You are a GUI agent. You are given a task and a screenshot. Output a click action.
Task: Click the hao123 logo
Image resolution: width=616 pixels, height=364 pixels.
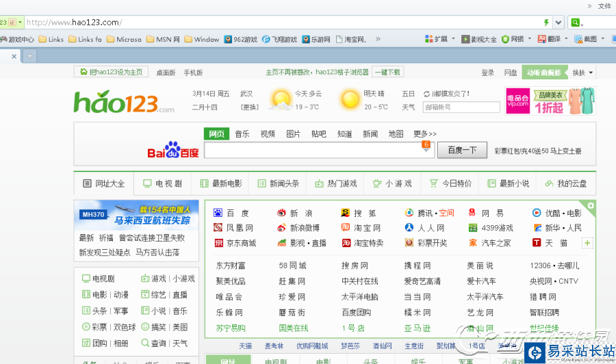tap(124, 102)
